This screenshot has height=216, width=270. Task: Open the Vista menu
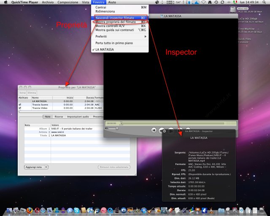point(86,2)
